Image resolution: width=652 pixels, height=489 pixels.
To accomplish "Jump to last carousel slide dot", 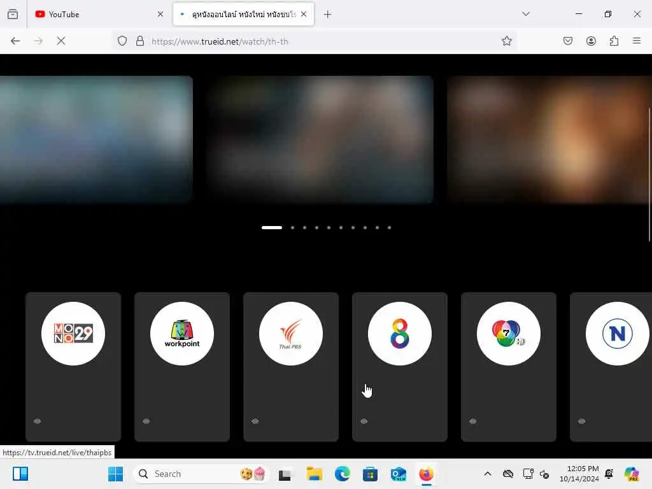I will [389, 227].
